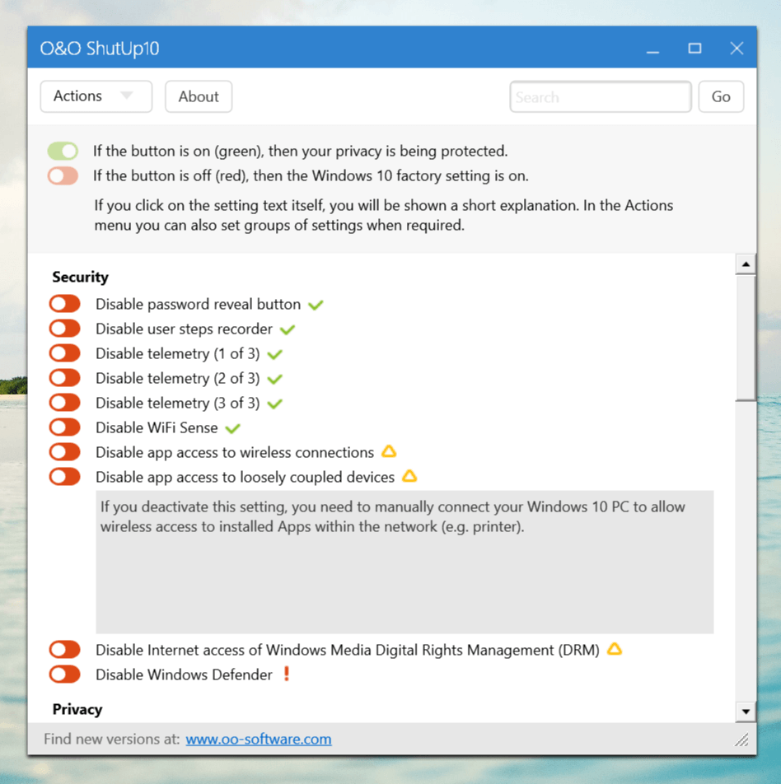This screenshot has height=784, width=781.
Task: Toggle Disable app access to wireless connections
Action: tap(64, 452)
